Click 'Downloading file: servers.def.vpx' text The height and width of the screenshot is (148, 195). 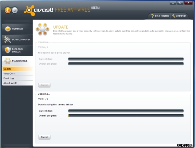coord(56,104)
